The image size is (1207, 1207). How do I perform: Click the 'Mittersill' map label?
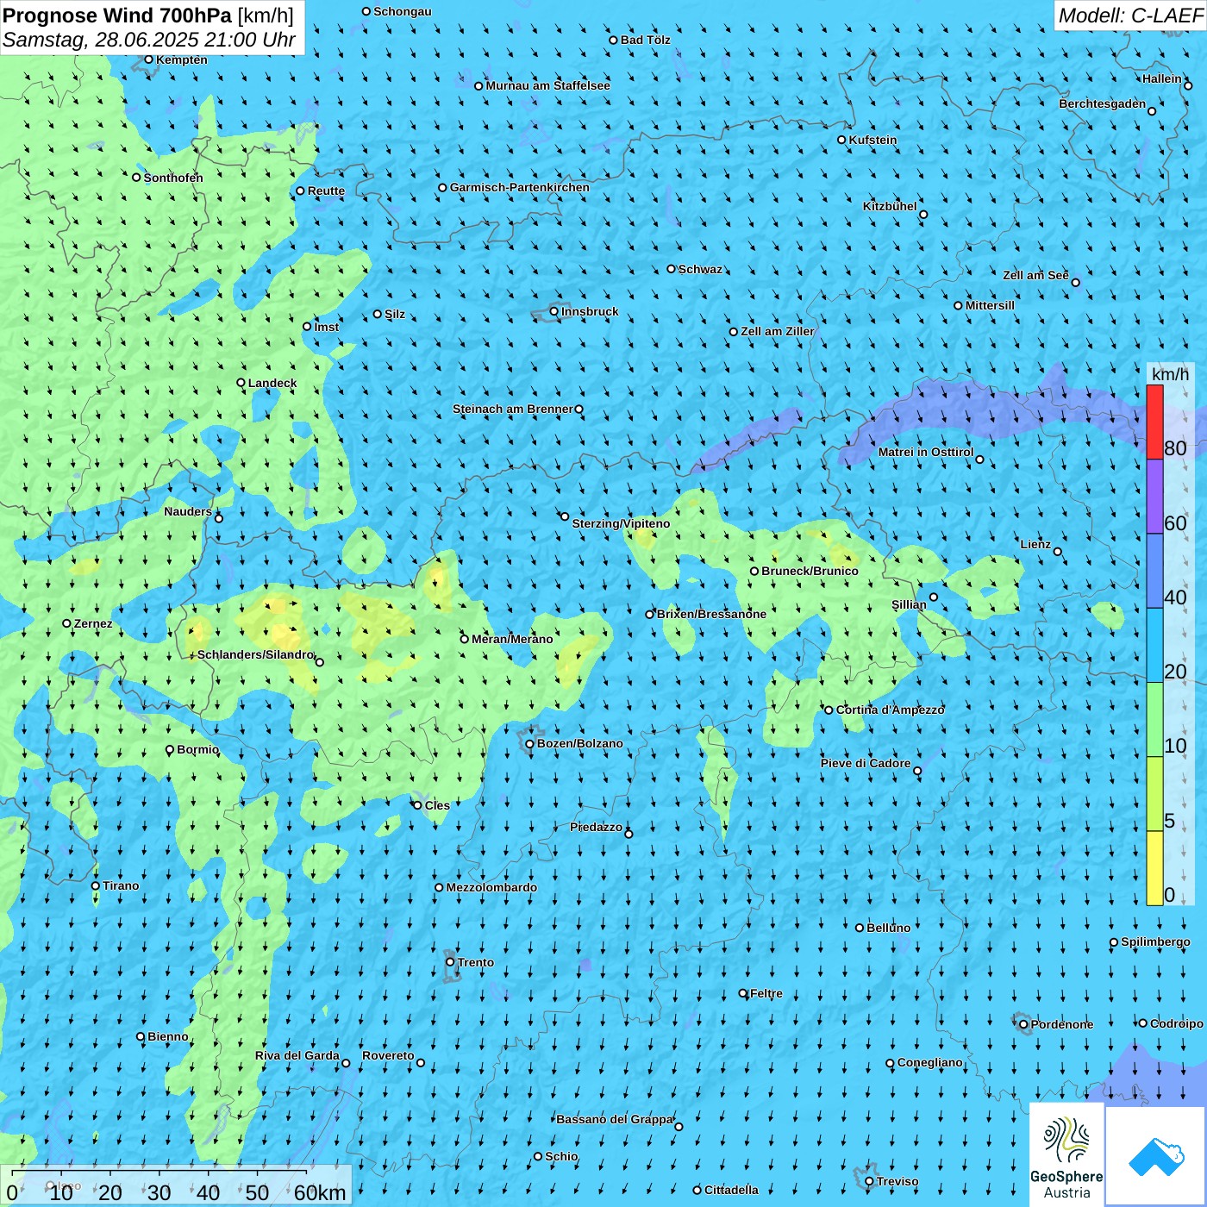(x=990, y=305)
